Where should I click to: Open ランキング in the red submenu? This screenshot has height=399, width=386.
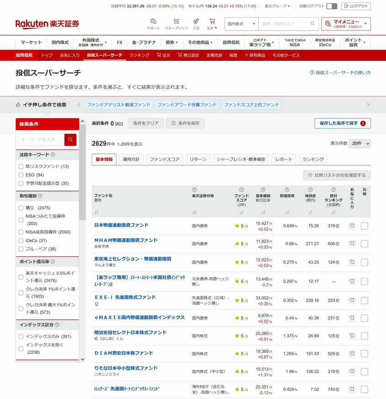pyautogui.click(x=139, y=55)
